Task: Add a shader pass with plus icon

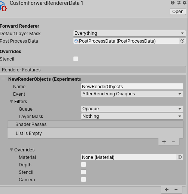Action: point(164,142)
